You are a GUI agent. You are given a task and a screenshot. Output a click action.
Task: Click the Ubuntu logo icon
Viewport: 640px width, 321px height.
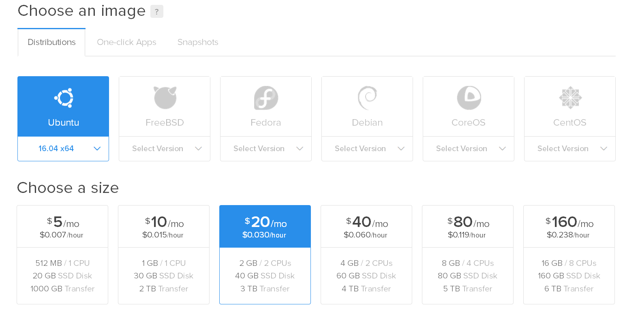coord(64,98)
